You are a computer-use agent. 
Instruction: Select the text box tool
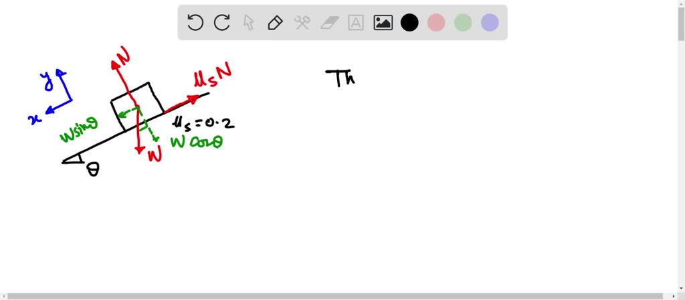pyautogui.click(x=356, y=22)
